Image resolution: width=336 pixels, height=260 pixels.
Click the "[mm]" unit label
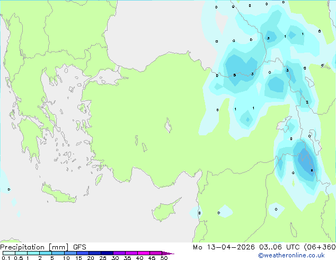click(58, 247)
